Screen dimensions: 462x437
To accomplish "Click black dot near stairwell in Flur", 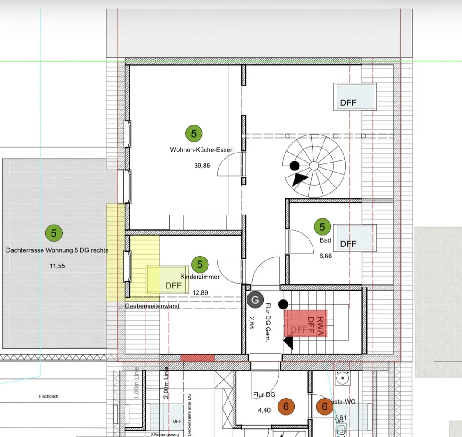I will tap(283, 304).
